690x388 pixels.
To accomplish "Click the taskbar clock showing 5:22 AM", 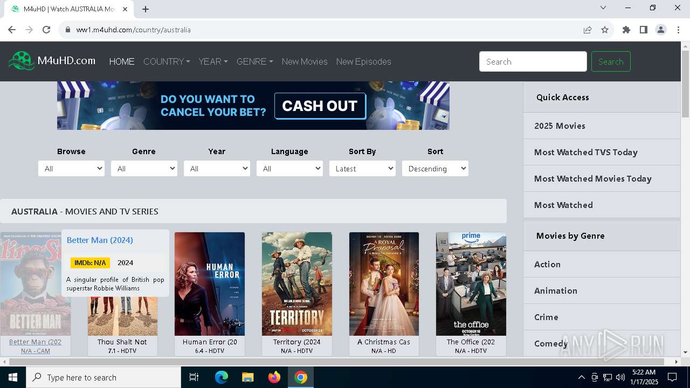I will tap(644, 377).
